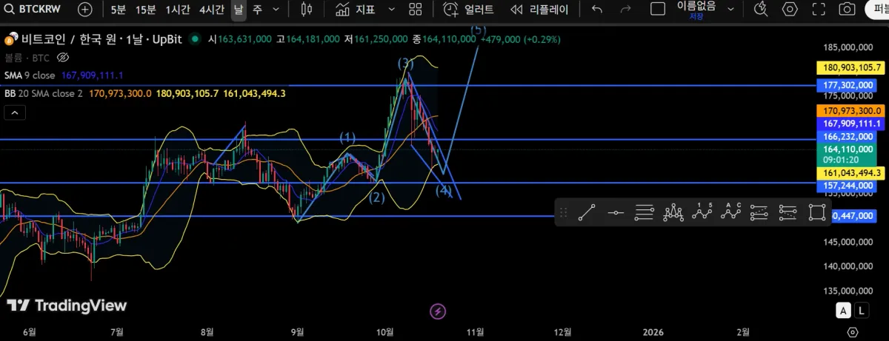Open the chart layout square selector
This screenshot has width=889, height=341.
[658, 10]
